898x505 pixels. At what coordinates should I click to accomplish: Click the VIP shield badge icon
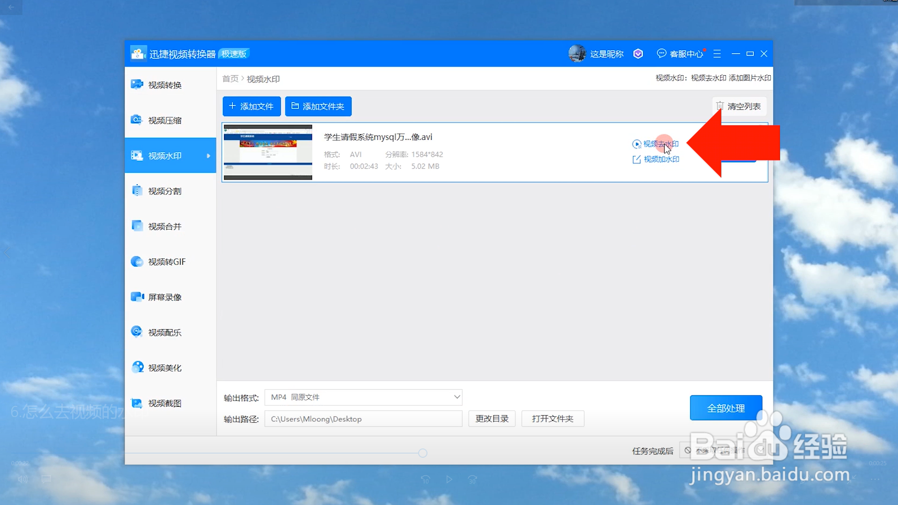[x=638, y=54]
